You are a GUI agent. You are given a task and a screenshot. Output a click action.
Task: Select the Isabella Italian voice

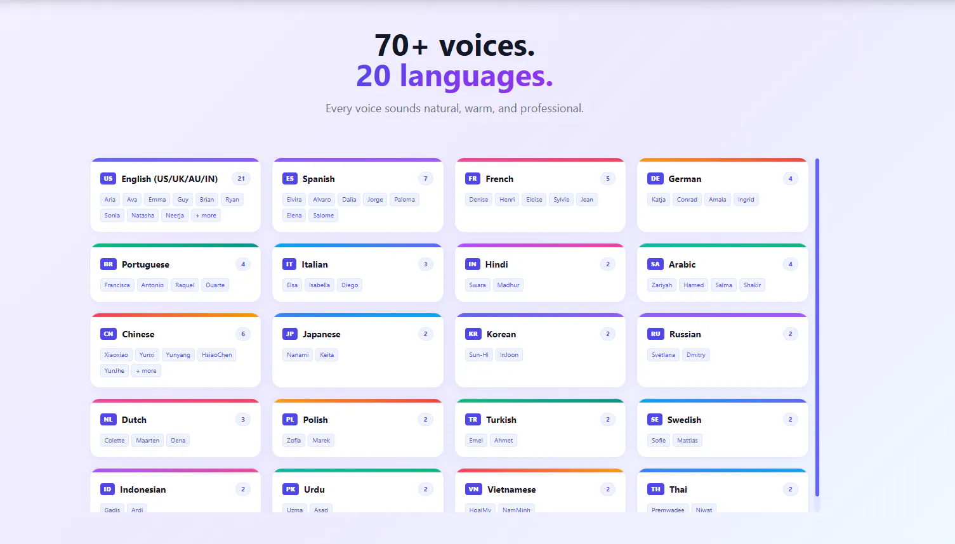320,285
